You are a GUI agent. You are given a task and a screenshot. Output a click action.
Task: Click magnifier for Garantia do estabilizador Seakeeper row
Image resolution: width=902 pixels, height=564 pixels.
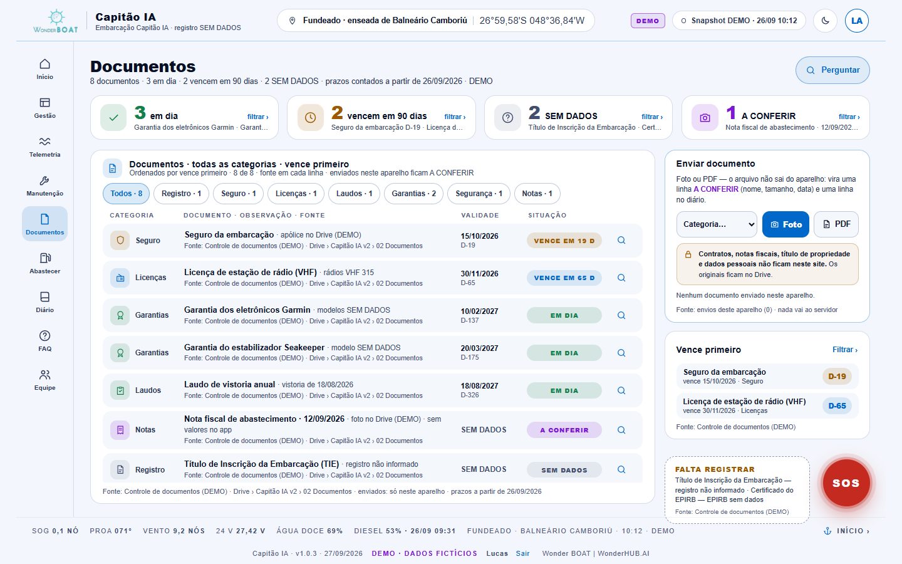(x=621, y=353)
